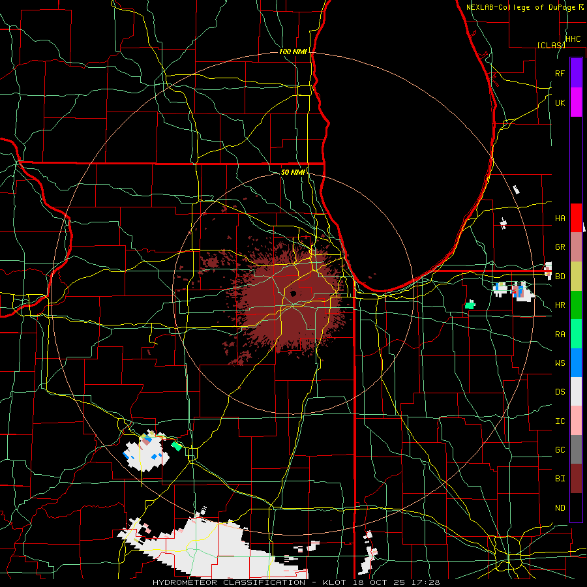Click the GR legend label
The height and width of the screenshot is (587, 587).
click(x=560, y=247)
